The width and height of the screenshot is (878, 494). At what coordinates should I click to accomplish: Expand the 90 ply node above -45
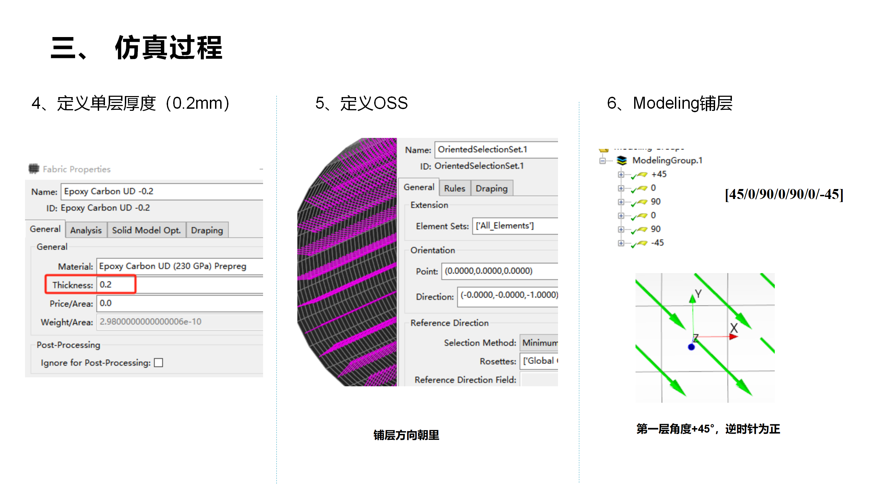621,230
